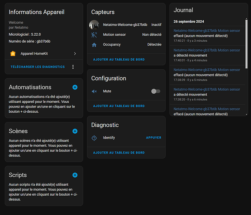Click the muted speaker icon
251x215 pixels.
pyautogui.click(x=94, y=91)
